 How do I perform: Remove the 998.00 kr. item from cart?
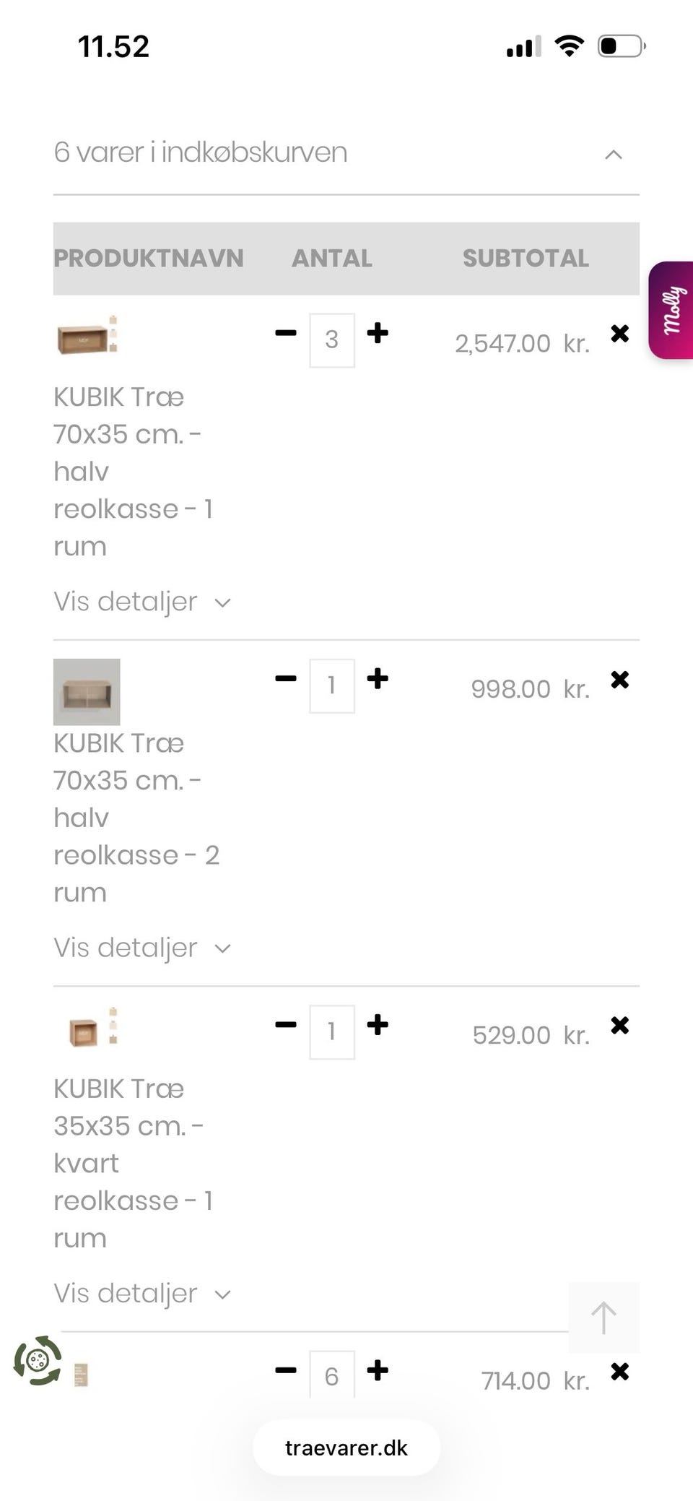(619, 679)
